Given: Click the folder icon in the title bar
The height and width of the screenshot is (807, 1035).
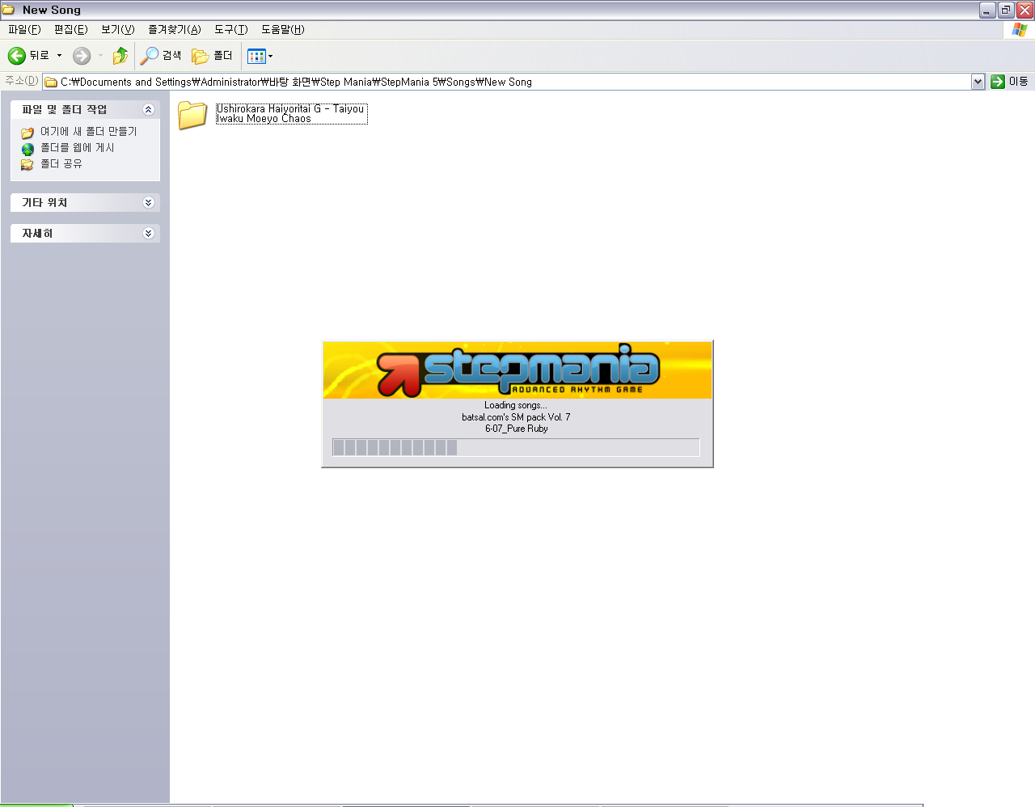Looking at the screenshot, I should coord(8,10).
